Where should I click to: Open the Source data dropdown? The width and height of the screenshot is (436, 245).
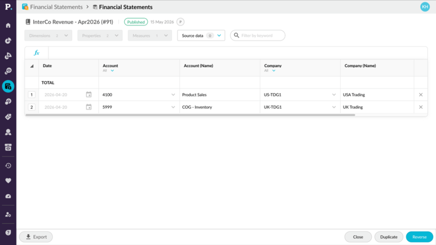coord(201,36)
